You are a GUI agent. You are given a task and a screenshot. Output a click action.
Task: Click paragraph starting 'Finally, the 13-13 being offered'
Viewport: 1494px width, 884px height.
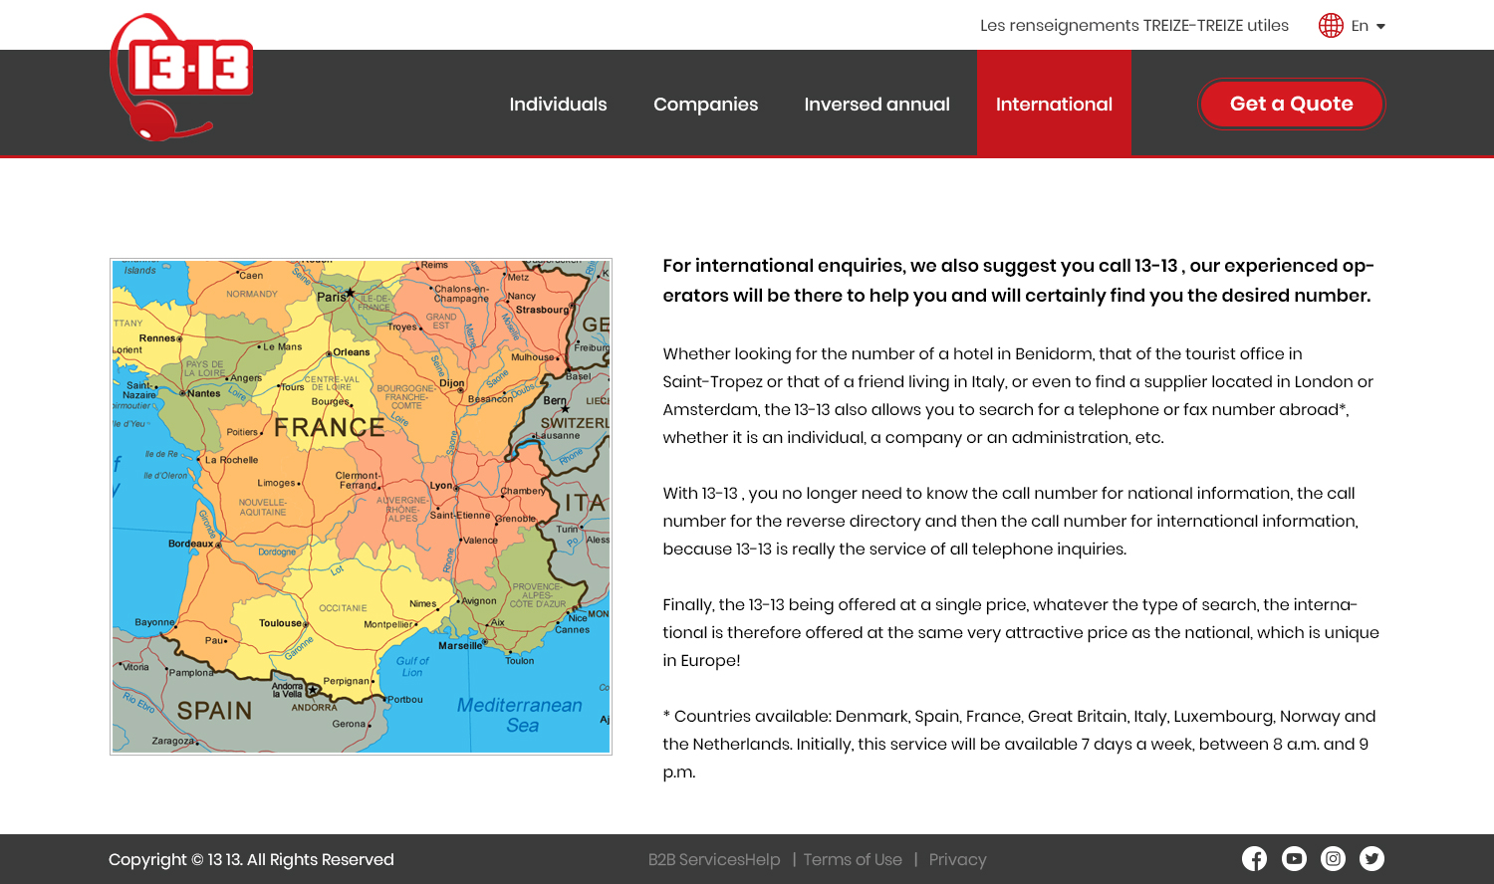(1021, 632)
